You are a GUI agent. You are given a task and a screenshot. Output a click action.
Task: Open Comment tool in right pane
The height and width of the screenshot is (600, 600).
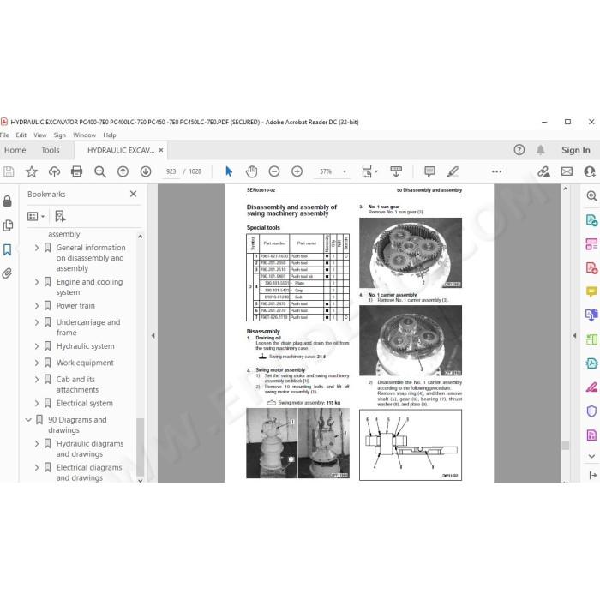click(x=591, y=291)
